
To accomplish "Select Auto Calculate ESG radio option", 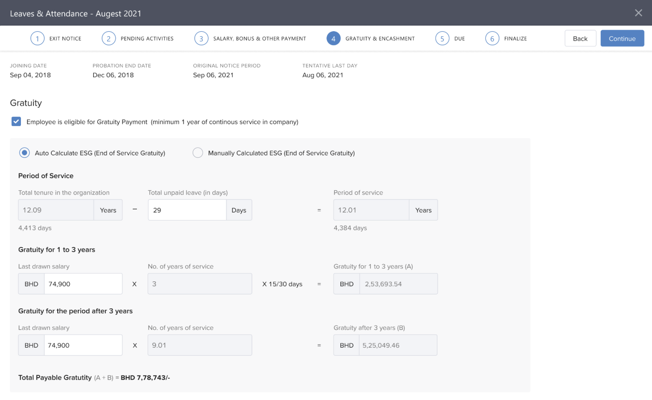I will coord(25,153).
